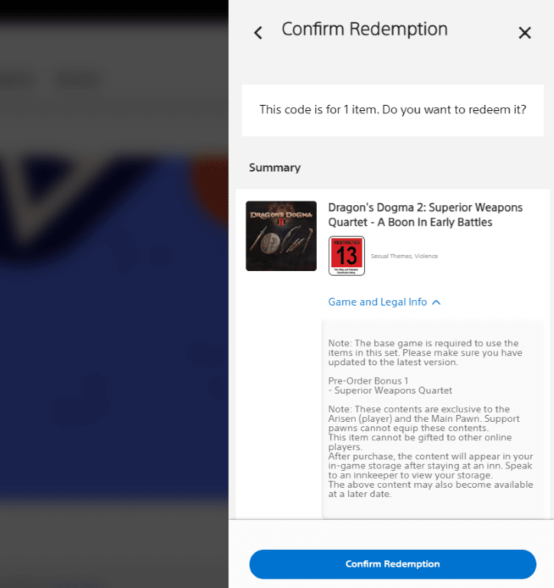Image resolution: width=554 pixels, height=588 pixels.
Task: Click the dimmed blurred background overlay
Action: (x=114, y=294)
